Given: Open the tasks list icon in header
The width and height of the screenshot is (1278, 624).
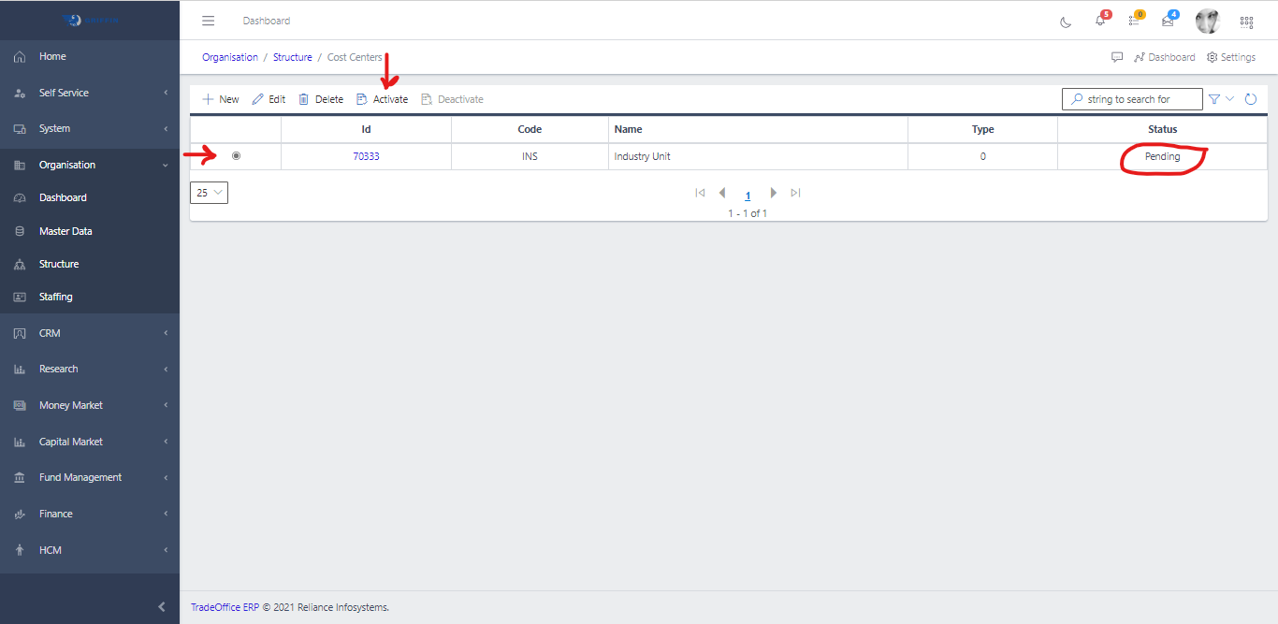Looking at the screenshot, I should [1134, 22].
